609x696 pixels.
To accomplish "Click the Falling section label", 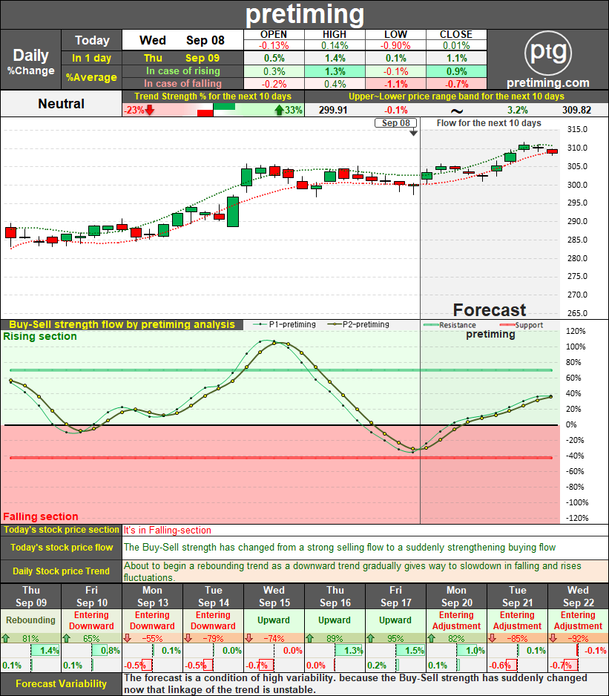I will (40, 516).
